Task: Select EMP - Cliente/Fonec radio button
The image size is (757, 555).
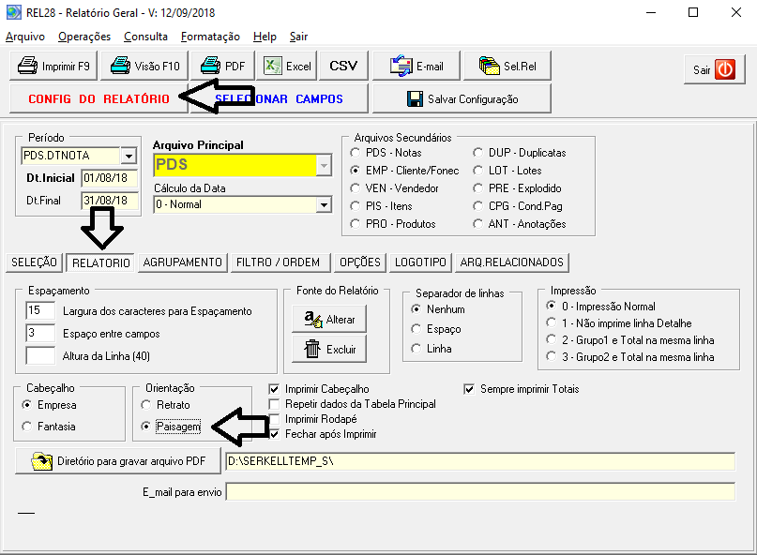Action: pyautogui.click(x=355, y=171)
